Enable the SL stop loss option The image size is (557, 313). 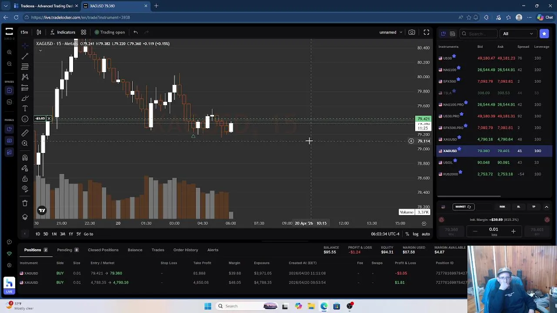coord(518,207)
